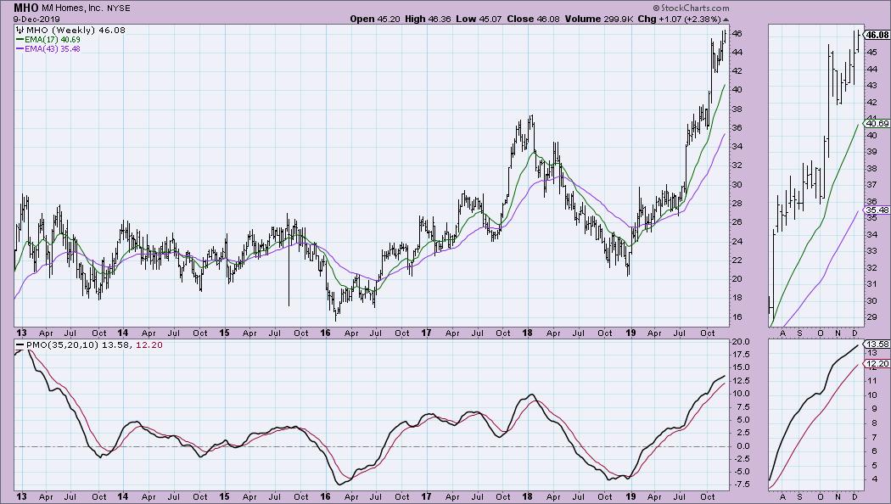
Task: Click the StockCharts.com copyright text
Action: pyautogui.click(x=691, y=8)
